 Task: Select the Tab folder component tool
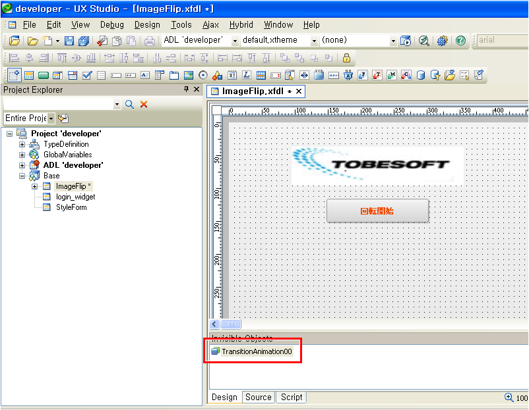pos(174,76)
